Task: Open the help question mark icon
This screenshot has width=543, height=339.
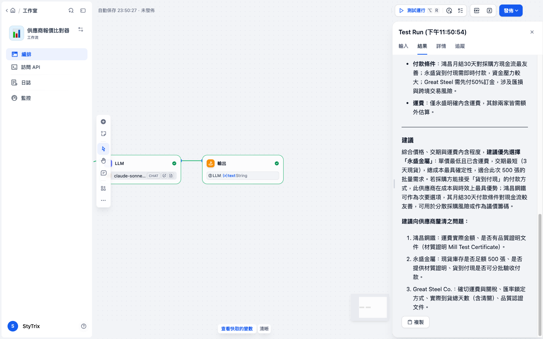Action: click(84, 326)
